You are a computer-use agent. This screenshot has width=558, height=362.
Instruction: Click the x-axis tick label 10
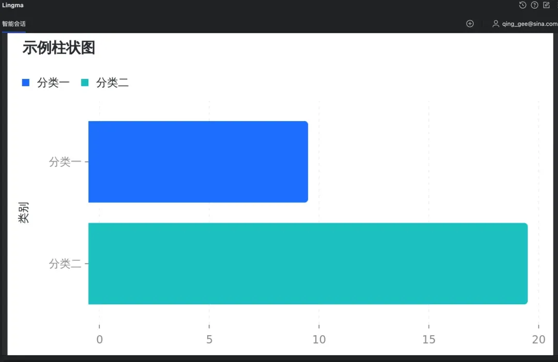click(x=319, y=339)
